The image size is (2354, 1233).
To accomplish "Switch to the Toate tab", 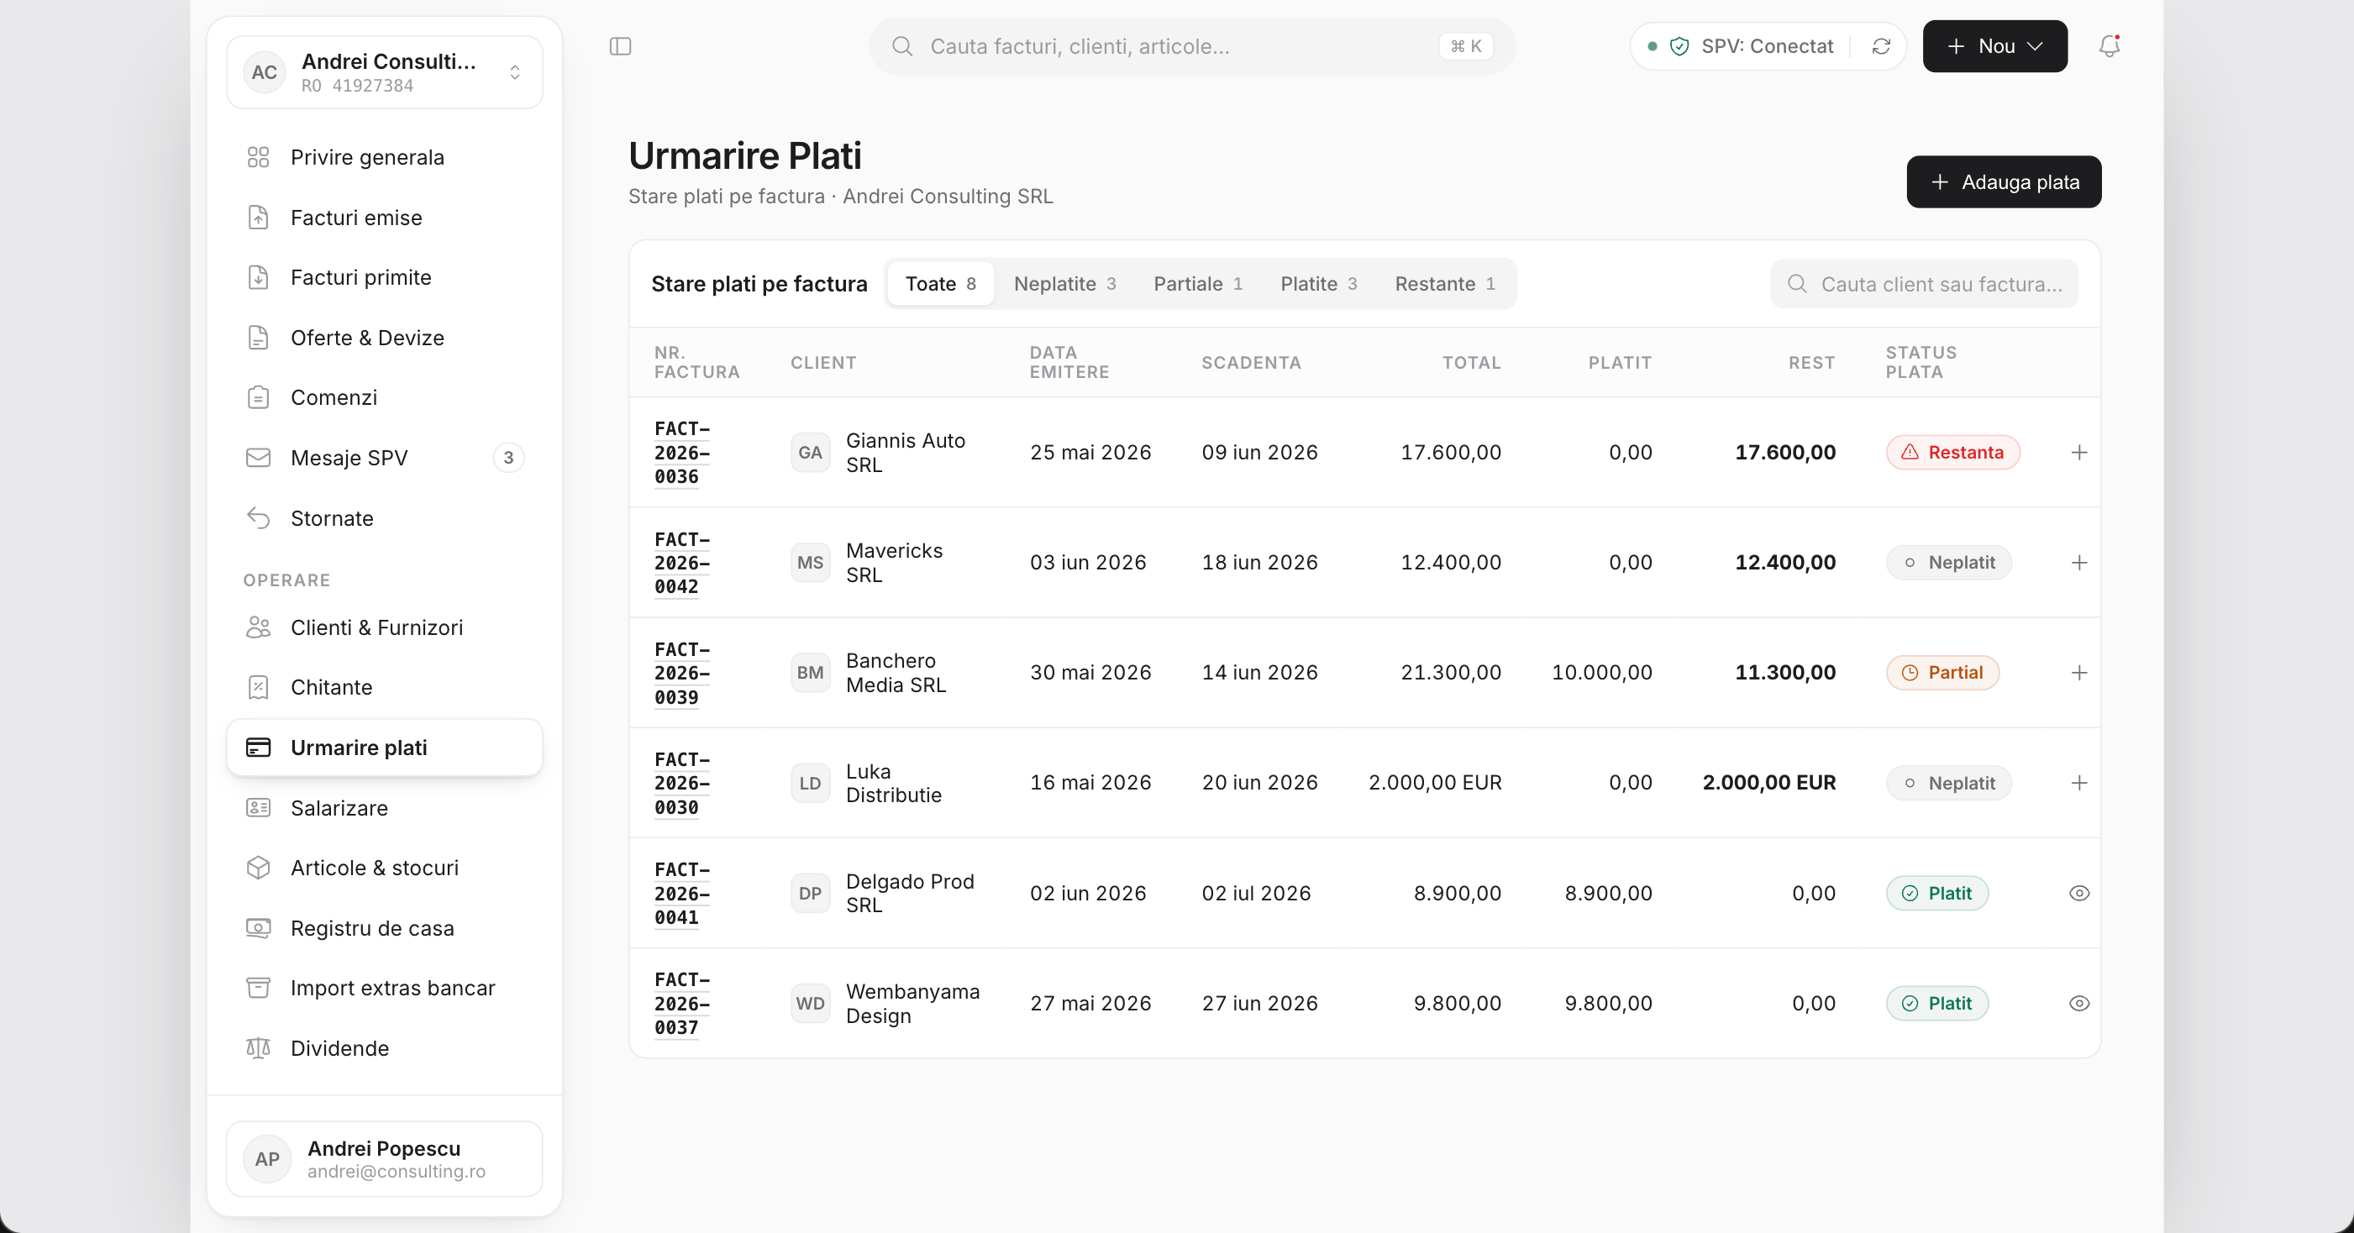I will coord(940,284).
